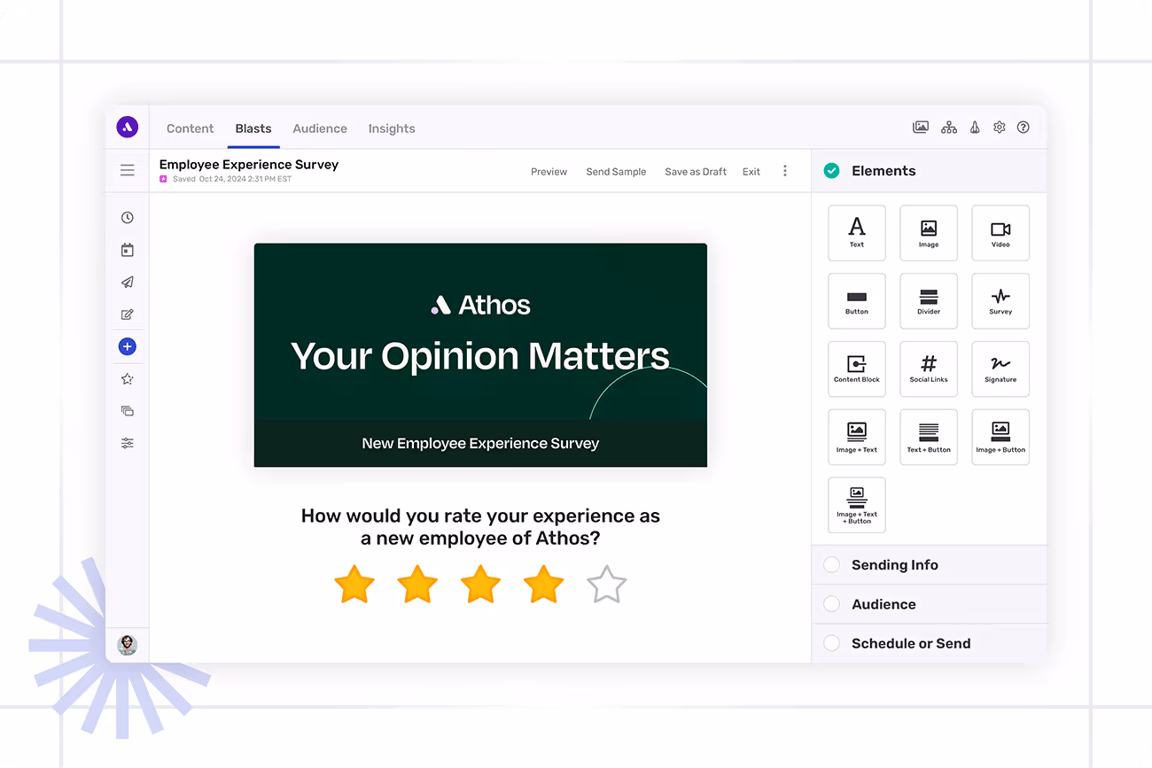This screenshot has width=1152, height=768.
Task: Click the edit pencil icon in sidebar
Action: click(x=128, y=314)
